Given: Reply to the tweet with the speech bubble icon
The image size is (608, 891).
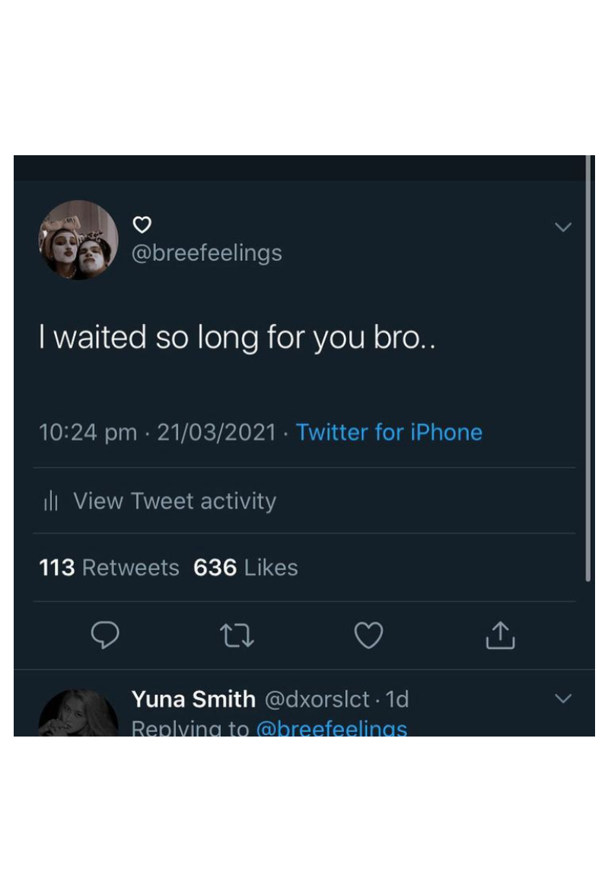Looking at the screenshot, I should pos(105,635).
